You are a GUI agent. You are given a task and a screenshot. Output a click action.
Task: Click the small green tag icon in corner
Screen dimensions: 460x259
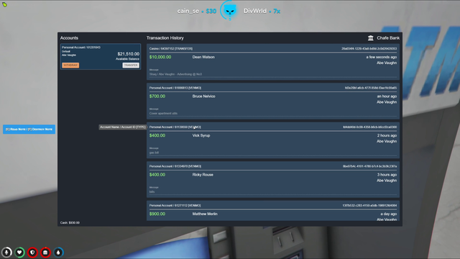(5, 4)
